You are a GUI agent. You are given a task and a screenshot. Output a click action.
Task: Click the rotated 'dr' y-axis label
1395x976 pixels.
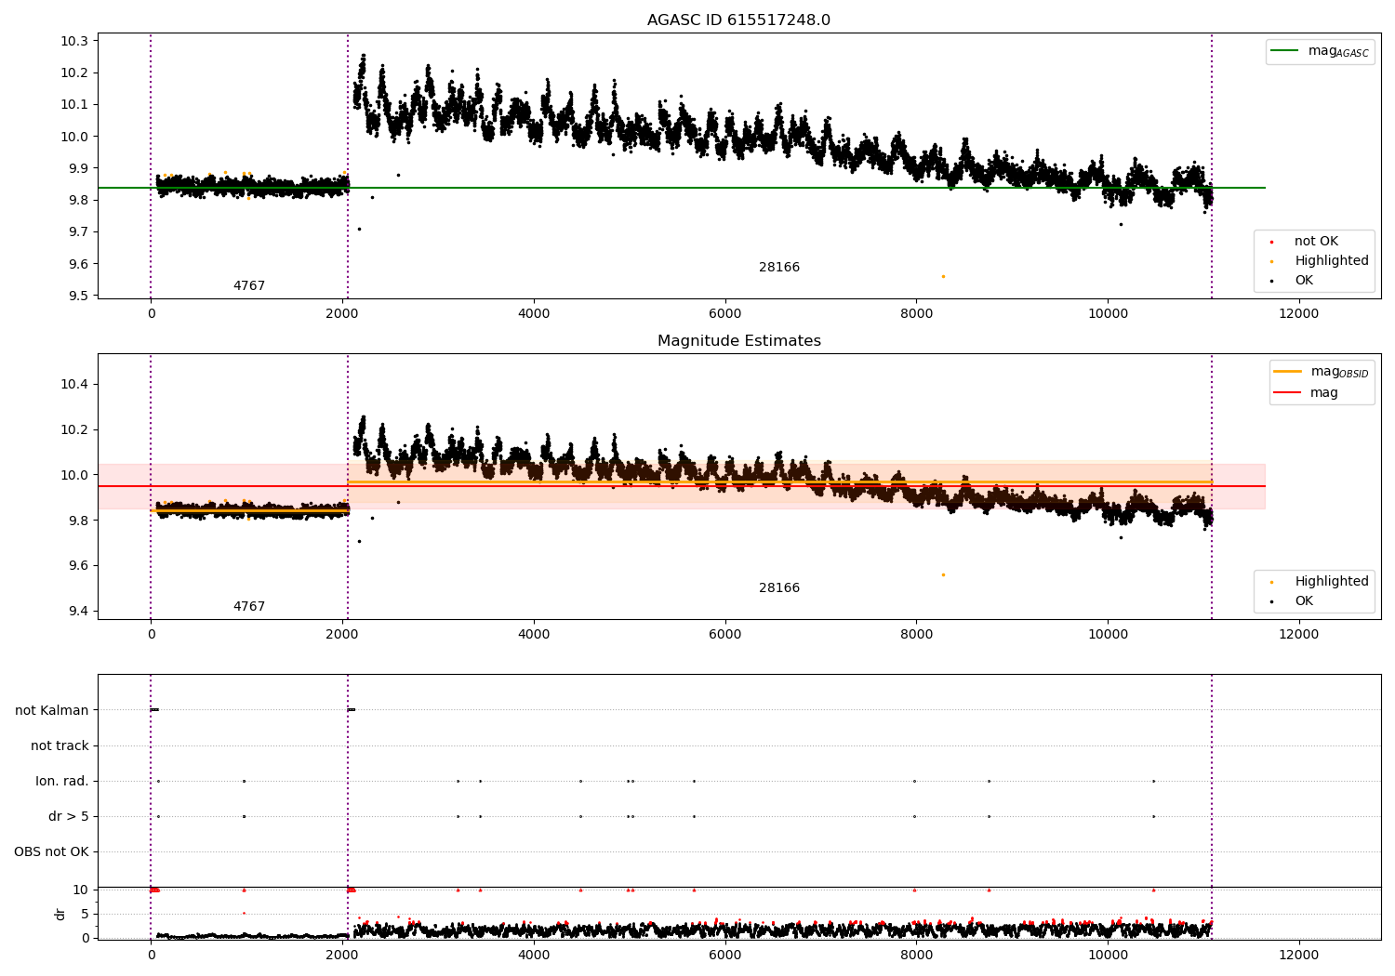pos(60,914)
